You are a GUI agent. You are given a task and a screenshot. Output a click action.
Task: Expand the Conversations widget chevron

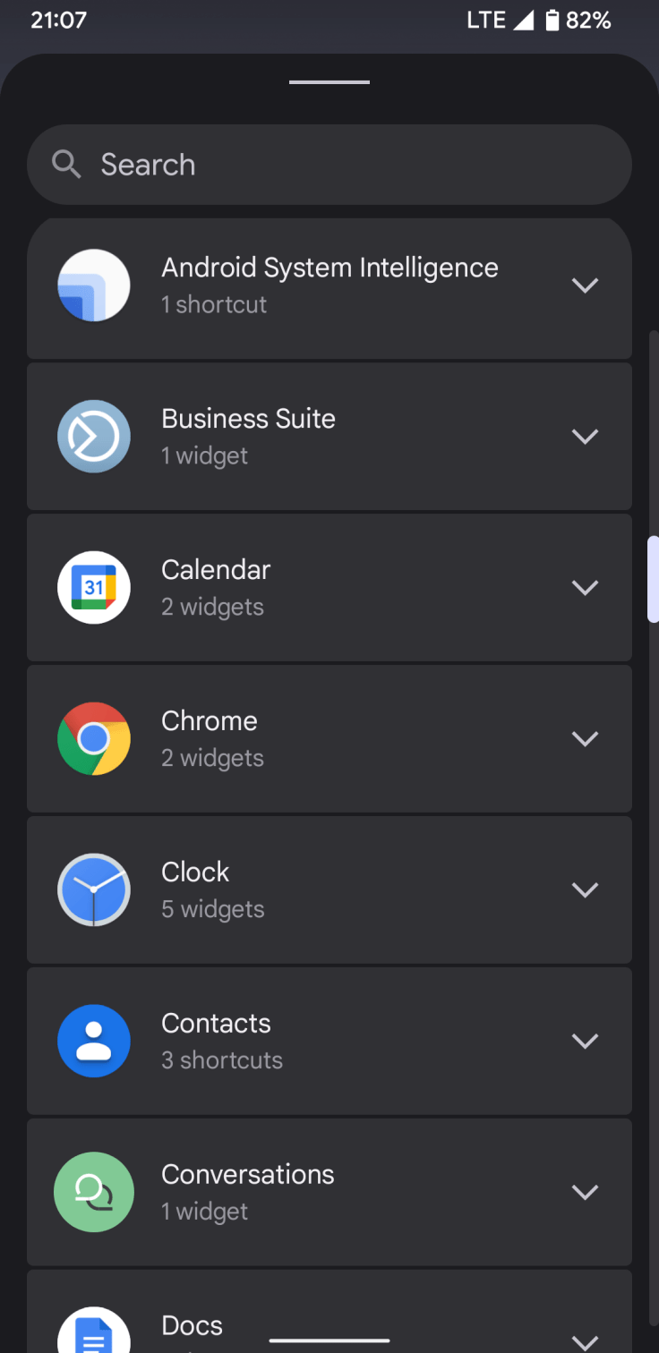(585, 1192)
